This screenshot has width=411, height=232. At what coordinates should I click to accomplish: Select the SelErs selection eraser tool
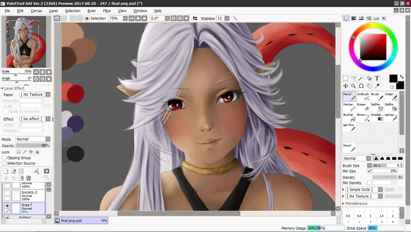click(x=391, y=107)
